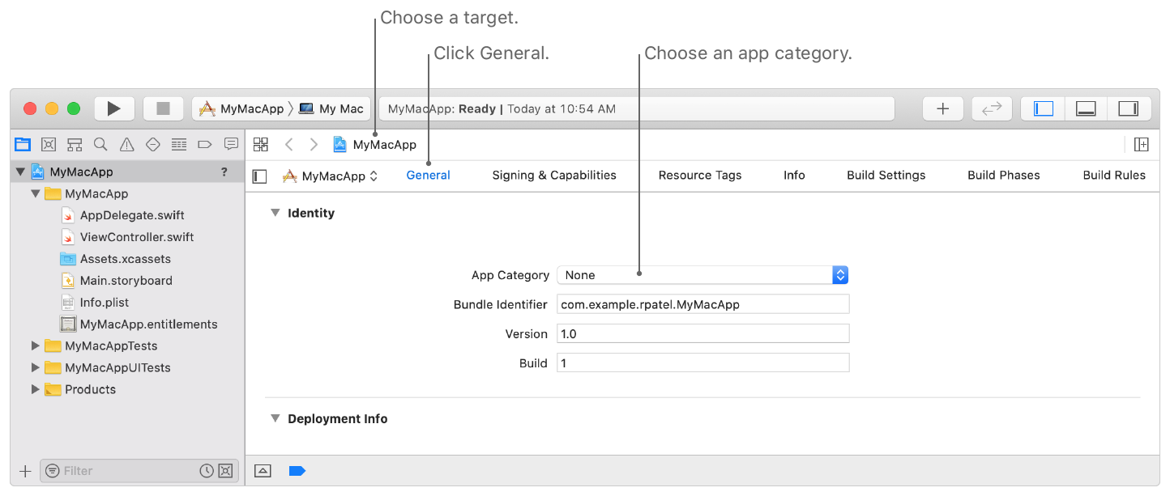Open the App Category dropdown
1170x496 pixels.
coord(702,275)
